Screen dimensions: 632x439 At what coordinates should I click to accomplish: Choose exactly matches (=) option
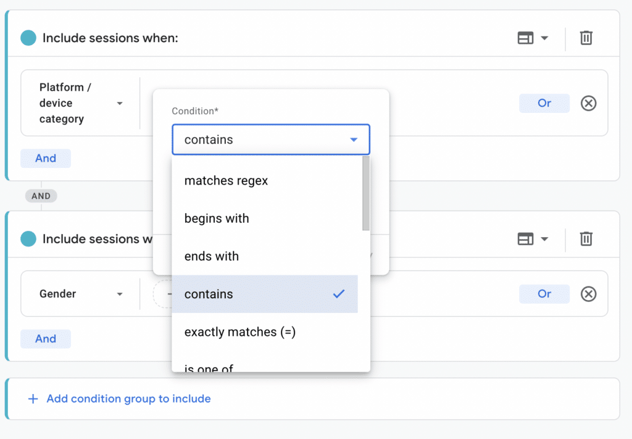click(x=265, y=332)
